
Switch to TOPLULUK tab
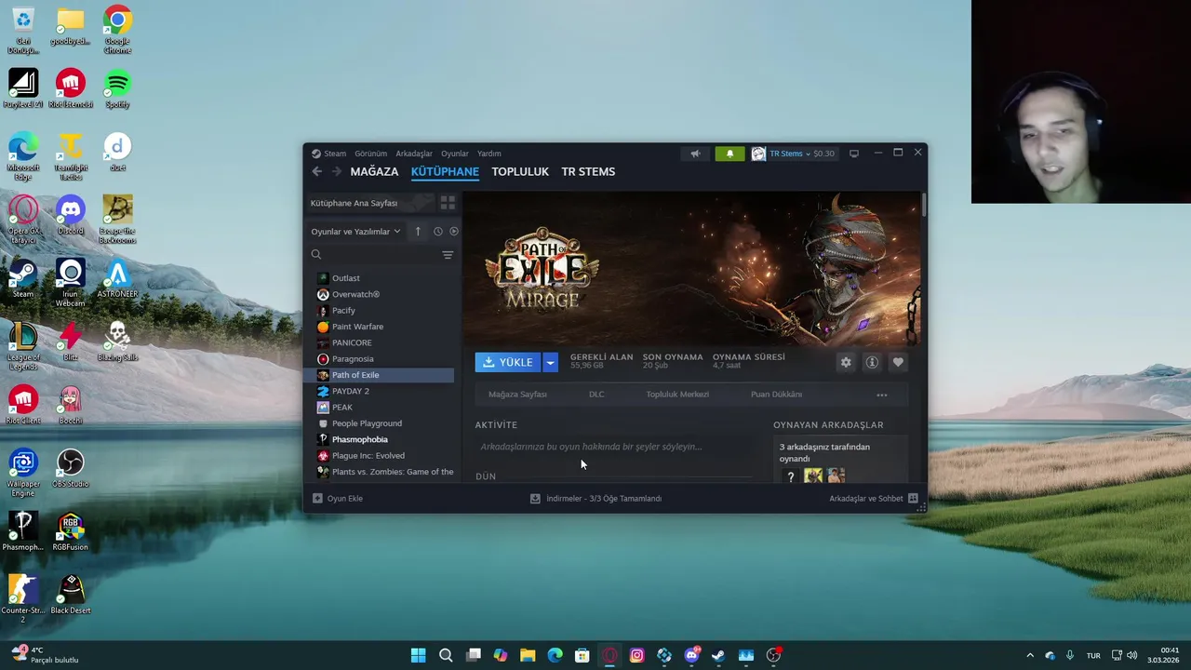tap(520, 171)
